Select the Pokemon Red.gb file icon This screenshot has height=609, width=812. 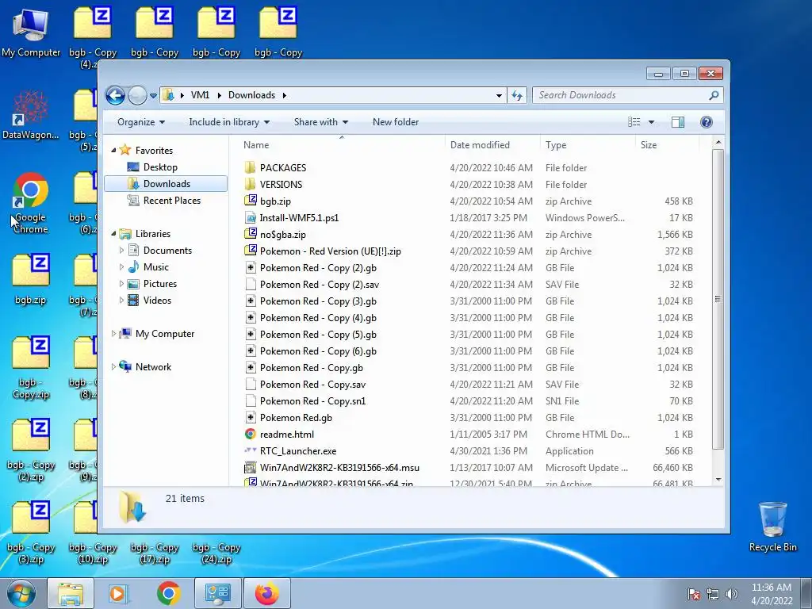click(250, 418)
